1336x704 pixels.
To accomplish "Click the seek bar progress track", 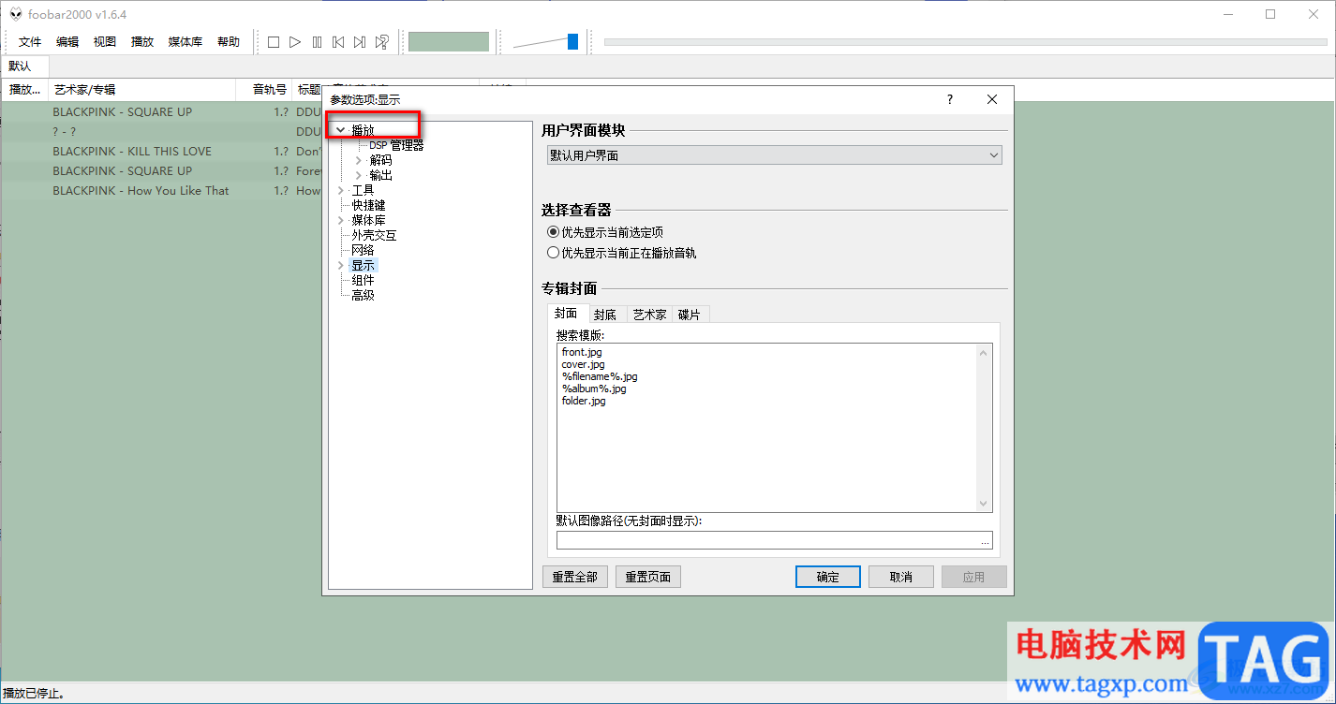I will [x=965, y=42].
